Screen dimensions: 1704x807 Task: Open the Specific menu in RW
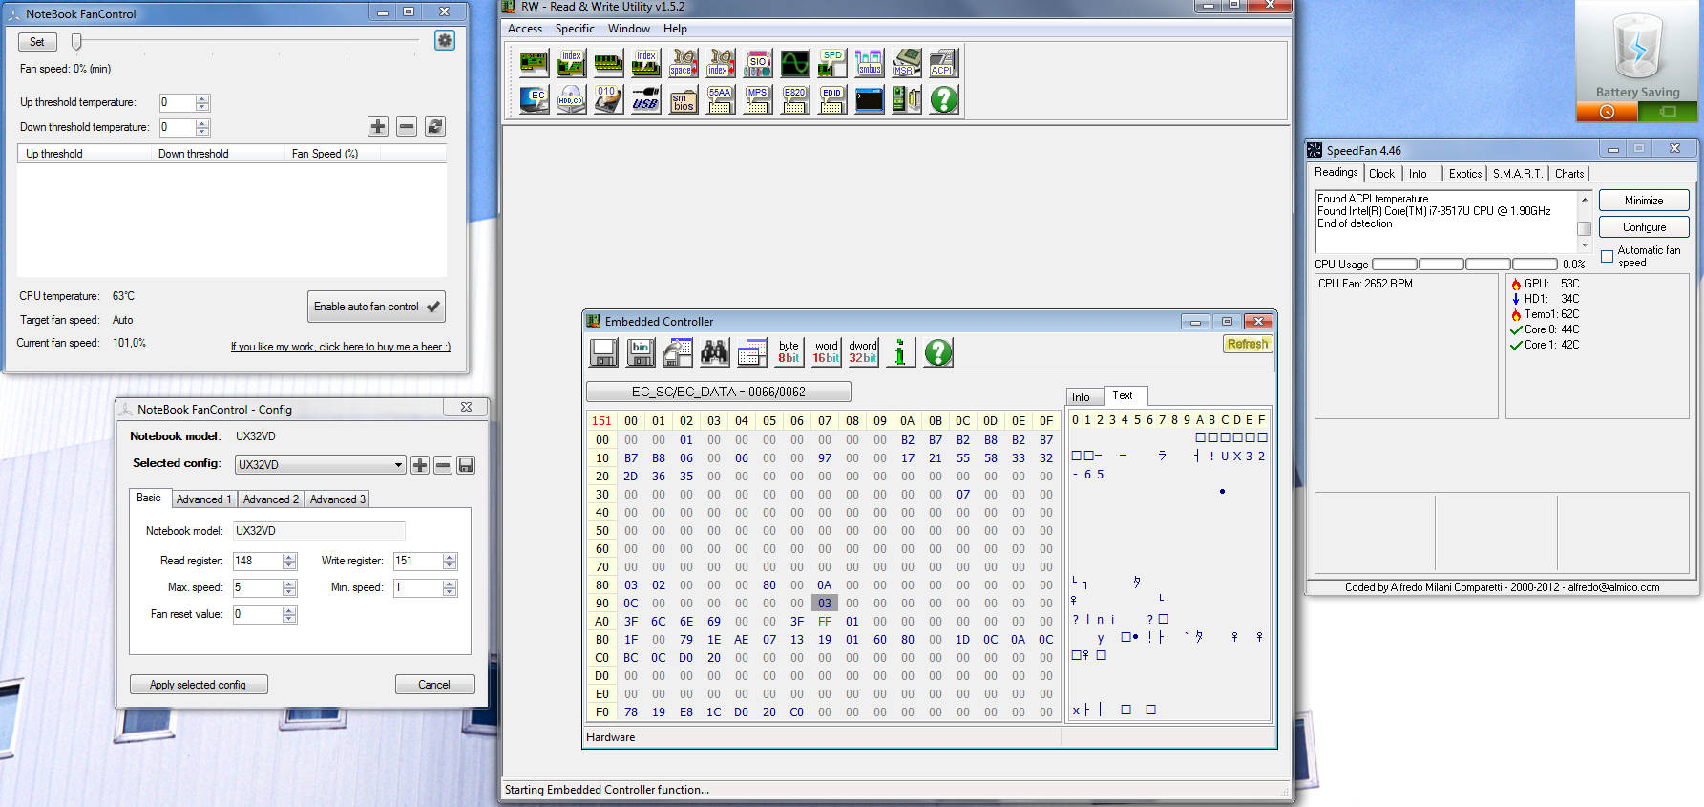575,29
